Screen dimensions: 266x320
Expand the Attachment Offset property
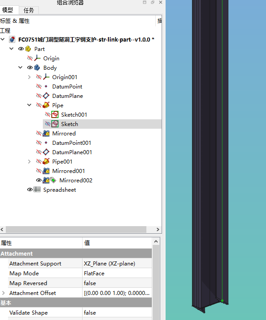click(4, 293)
